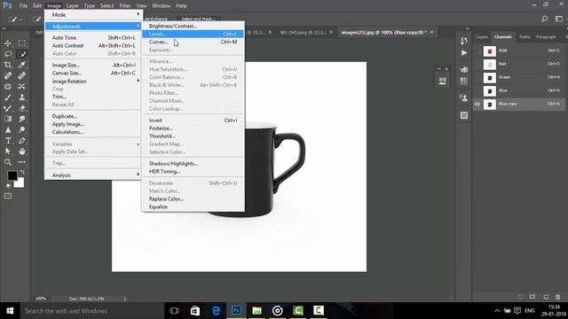Choose Threshold adjustment
The width and height of the screenshot is (568, 319).
[x=193, y=136]
